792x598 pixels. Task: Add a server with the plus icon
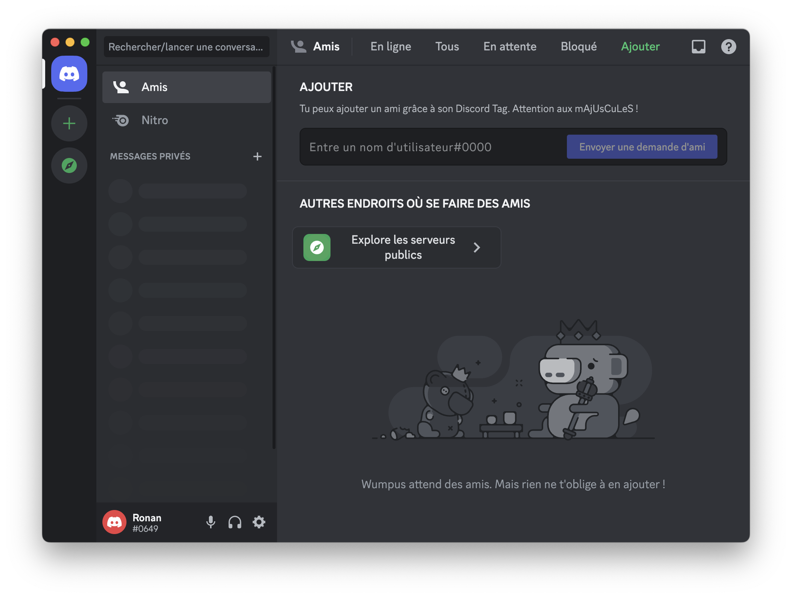tap(69, 123)
